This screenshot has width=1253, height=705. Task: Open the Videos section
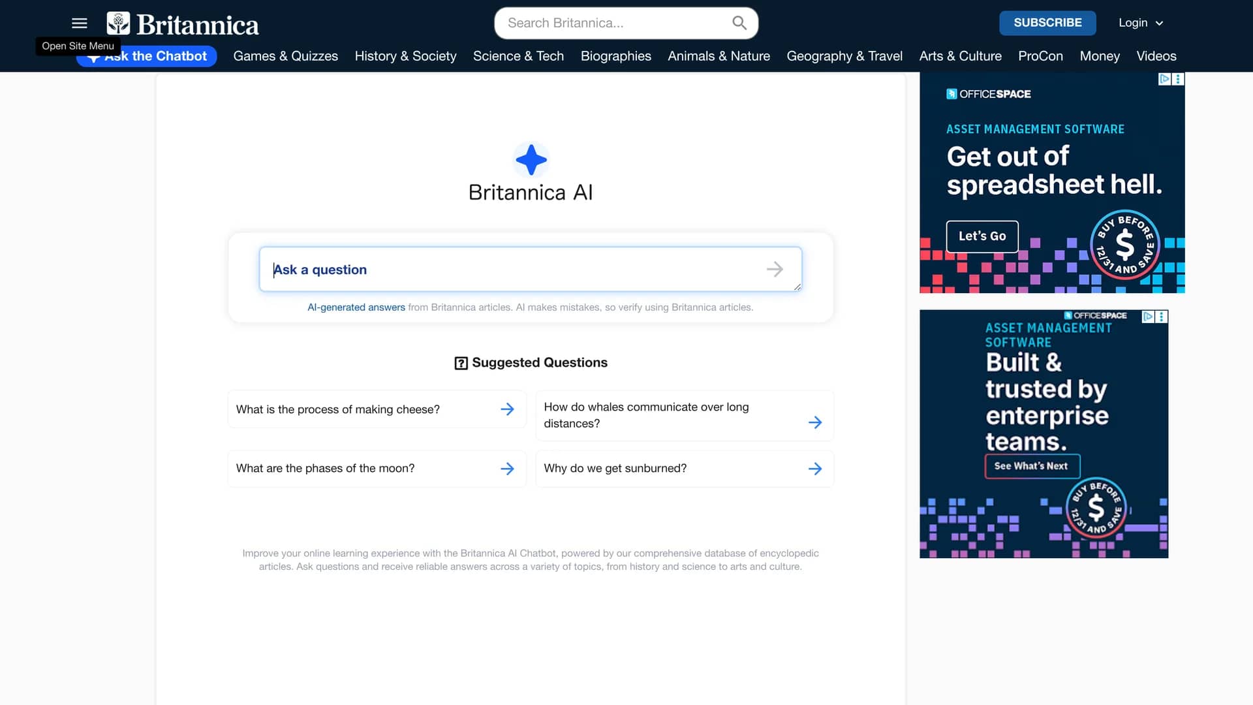(1156, 56)
